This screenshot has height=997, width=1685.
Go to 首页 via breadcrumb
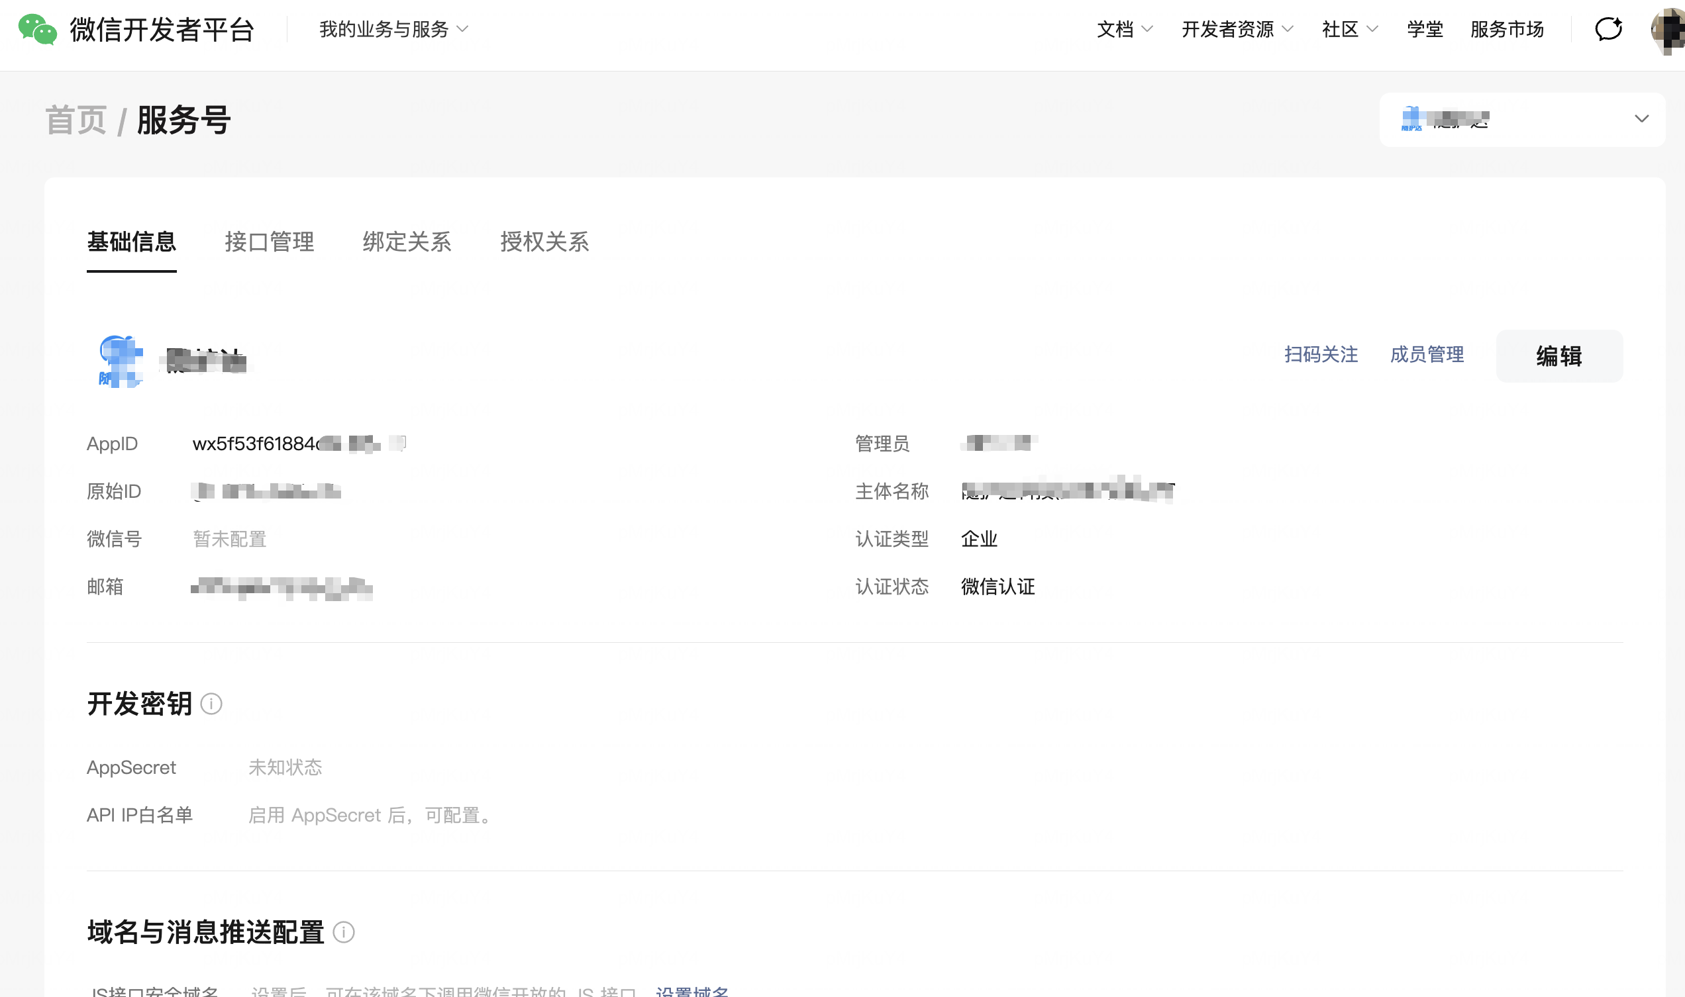tap(76, 121)
